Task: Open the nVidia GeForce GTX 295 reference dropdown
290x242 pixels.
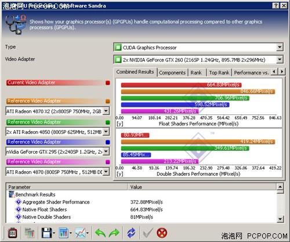Action: tap(106, 151)
